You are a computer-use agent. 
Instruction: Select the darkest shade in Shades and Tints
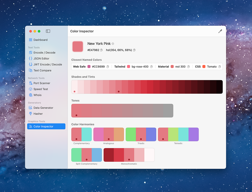click(219, 87)
